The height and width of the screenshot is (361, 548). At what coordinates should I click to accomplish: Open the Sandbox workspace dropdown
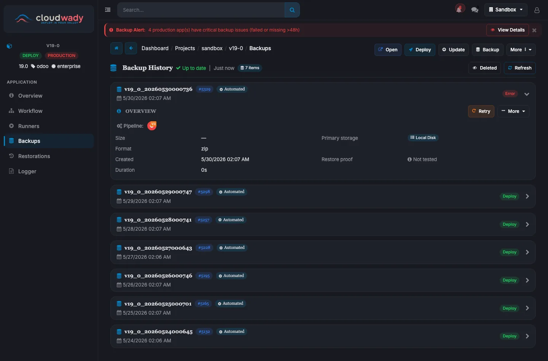click(x=506, y=10)
